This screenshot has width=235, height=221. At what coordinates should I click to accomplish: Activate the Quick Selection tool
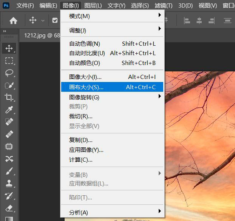coord(9,85)
